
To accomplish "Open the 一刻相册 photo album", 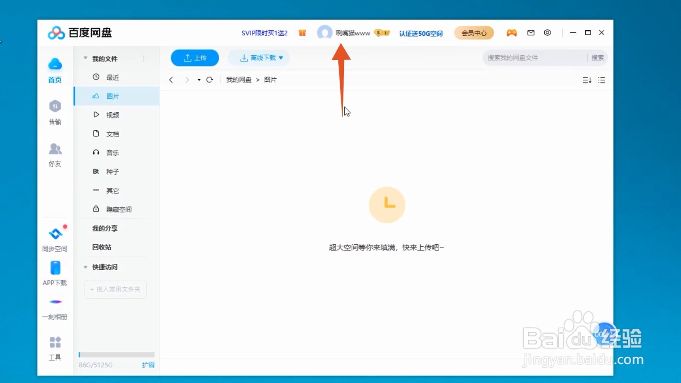I will click(x=54, y=307).
